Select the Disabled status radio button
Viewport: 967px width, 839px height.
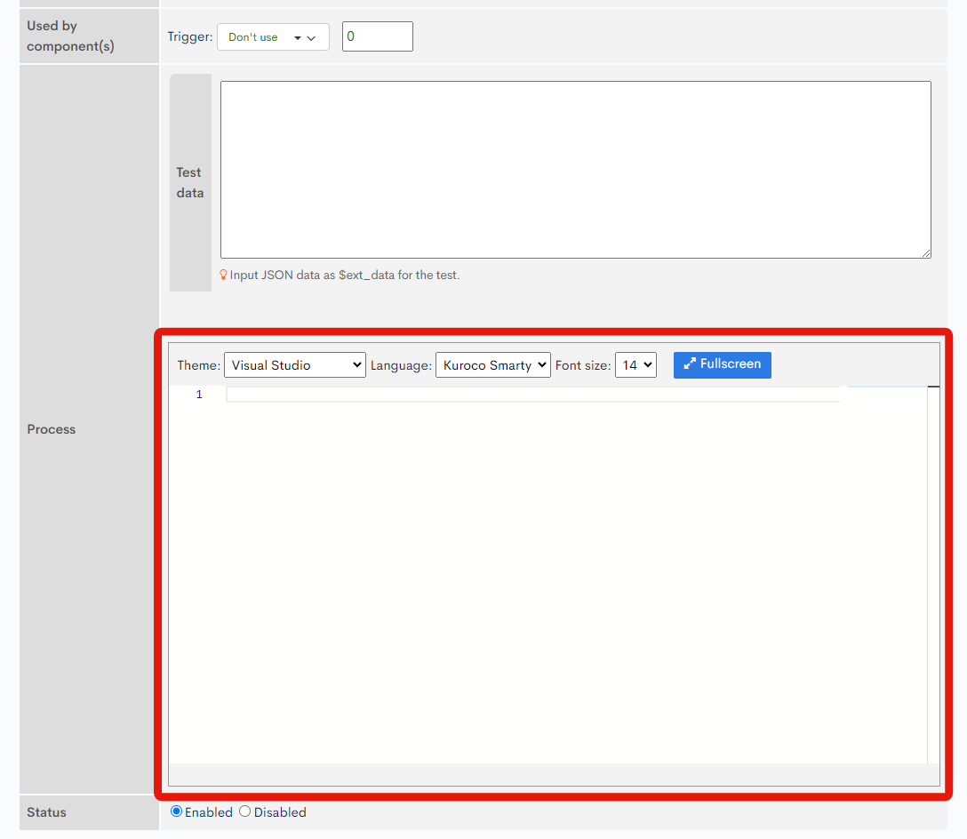coord(244,811)
